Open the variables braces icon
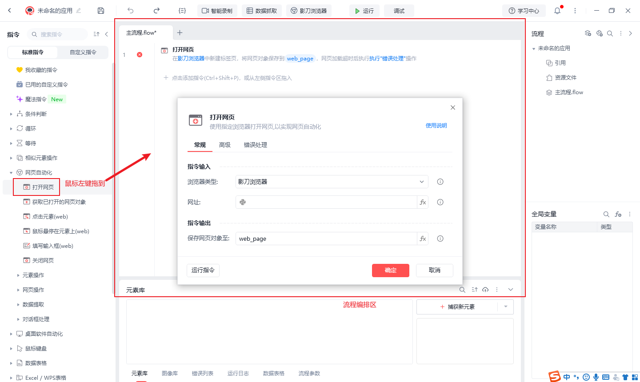The width and height of the screenshot is (640, 382). point(182,11)
